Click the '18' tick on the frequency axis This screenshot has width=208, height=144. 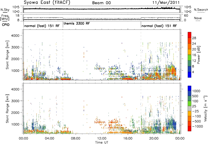pyautogui.click(x=17, y=16)
